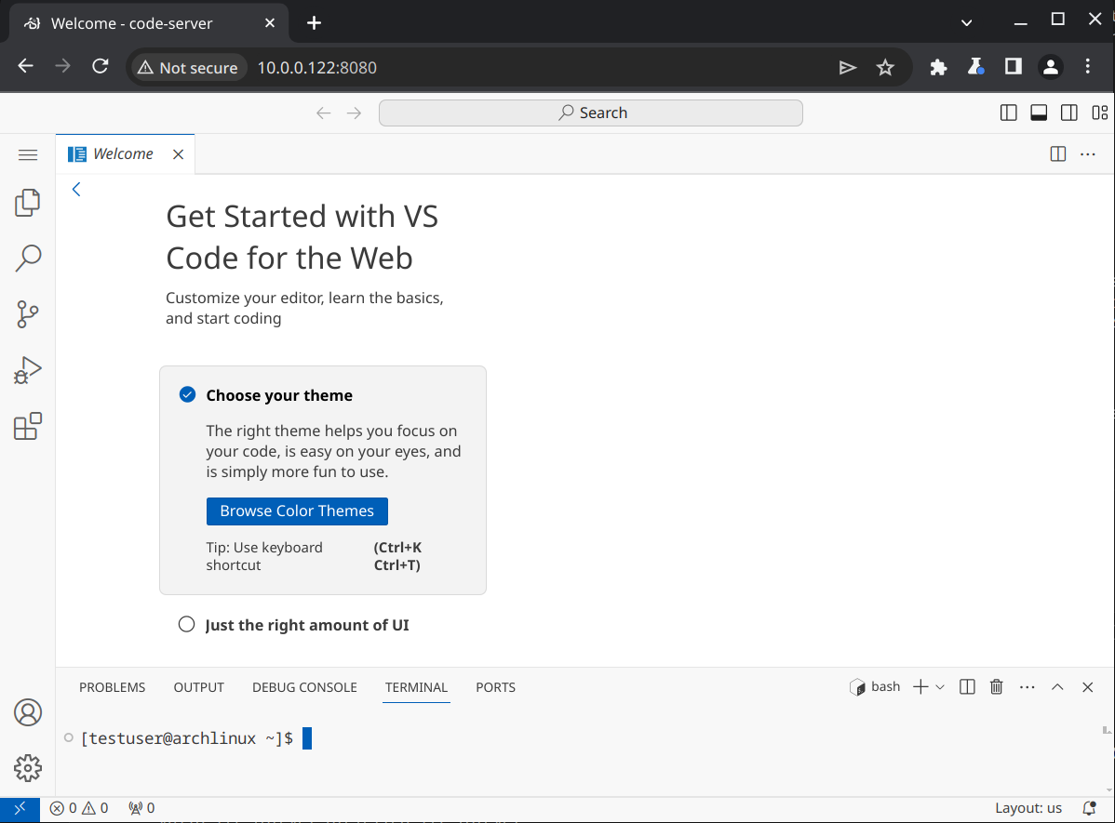Open the Extensions view
This screenshot has height=823, width=1115.
[x=28, y=427]
